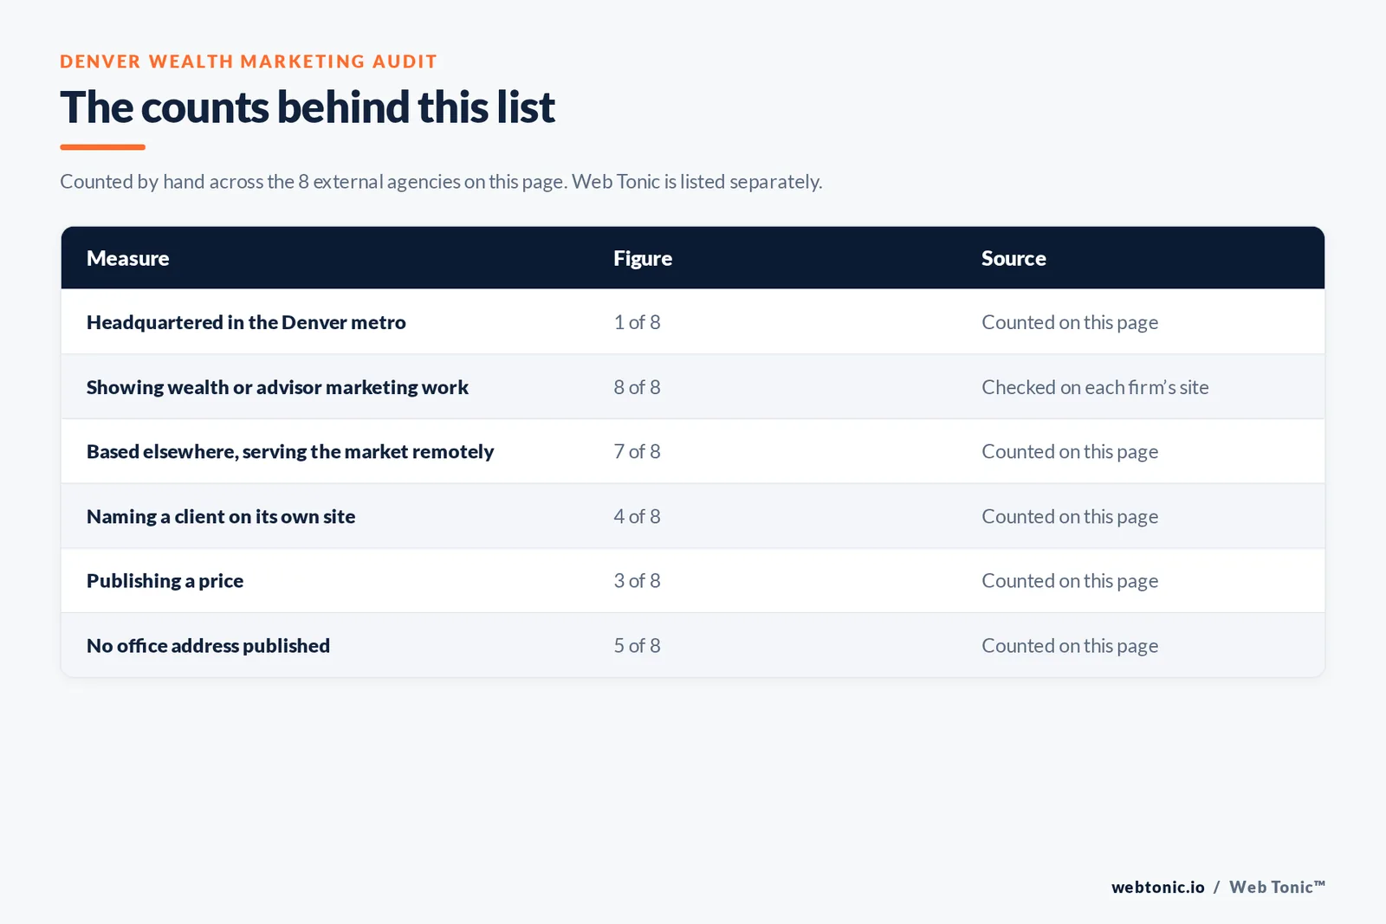Click 'Counted on this page' in No office address row

point(1070,645)
